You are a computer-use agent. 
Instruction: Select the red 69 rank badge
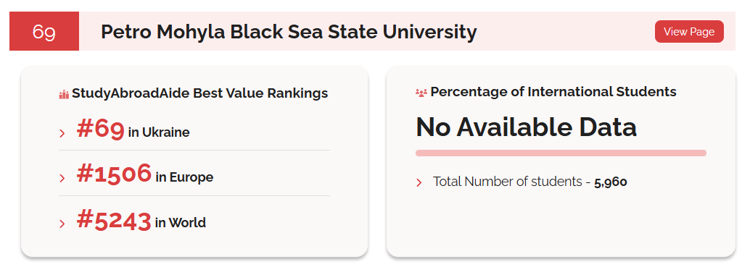coord(44,32)
